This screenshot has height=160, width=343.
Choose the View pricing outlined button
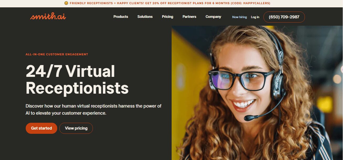[76, 128]
